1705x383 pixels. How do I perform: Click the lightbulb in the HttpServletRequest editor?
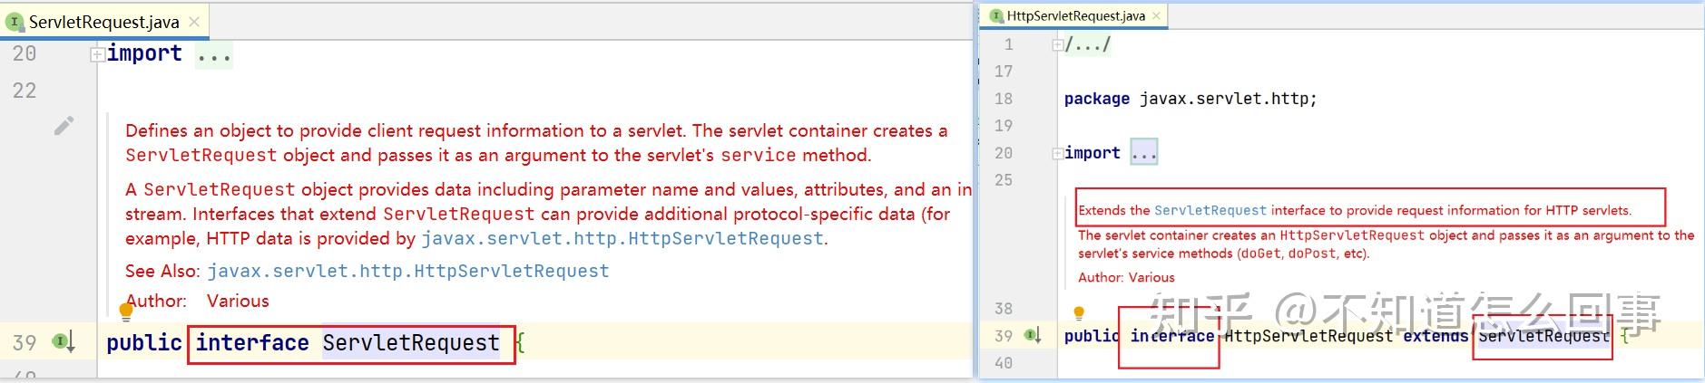click(x=1079, y=313)
